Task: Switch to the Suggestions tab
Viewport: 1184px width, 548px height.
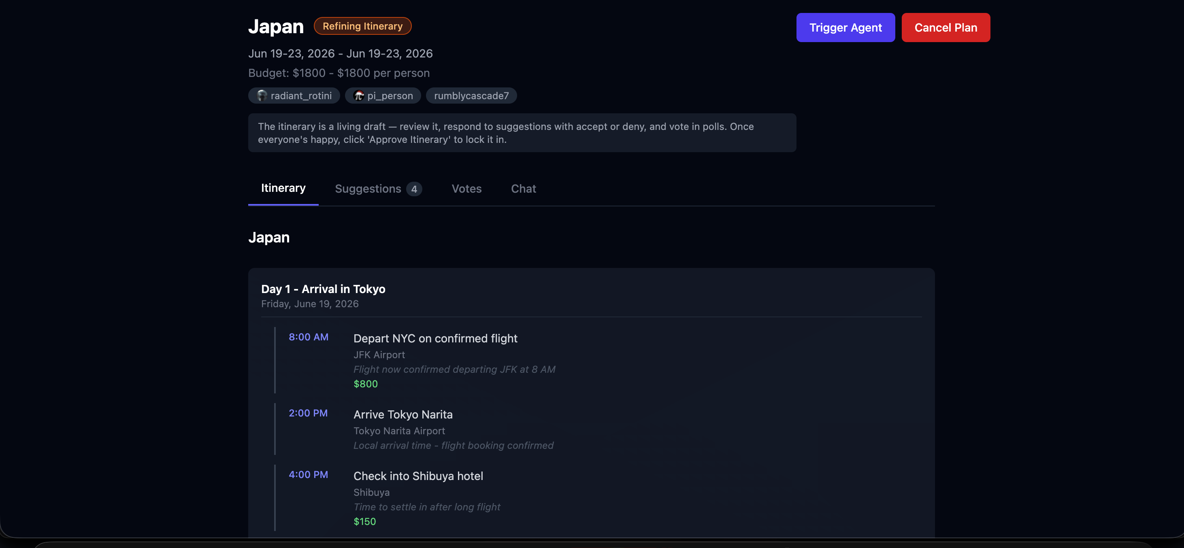Action: pyautogui.click(x=368, y=189)
